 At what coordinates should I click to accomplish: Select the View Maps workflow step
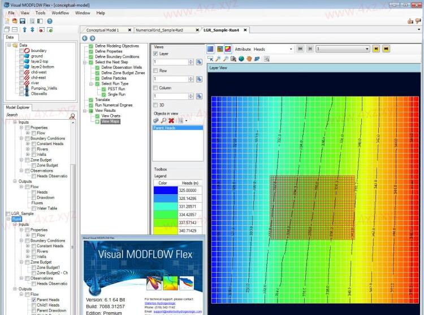pos(110,121)
